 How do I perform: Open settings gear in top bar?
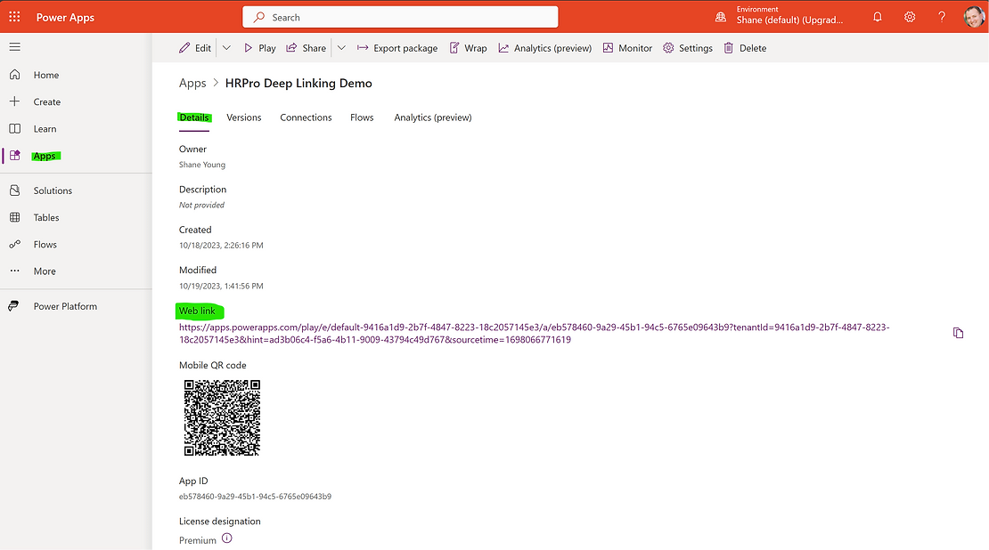(x=910, y=17)
